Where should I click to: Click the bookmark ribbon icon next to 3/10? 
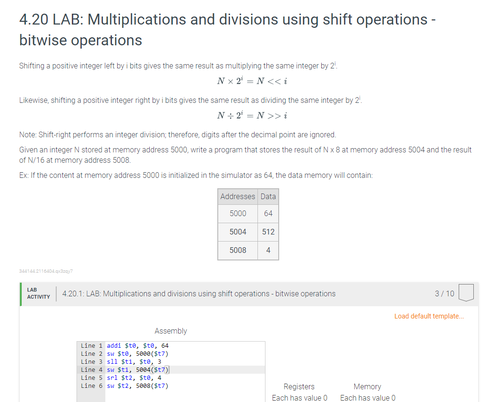(466, 293)
